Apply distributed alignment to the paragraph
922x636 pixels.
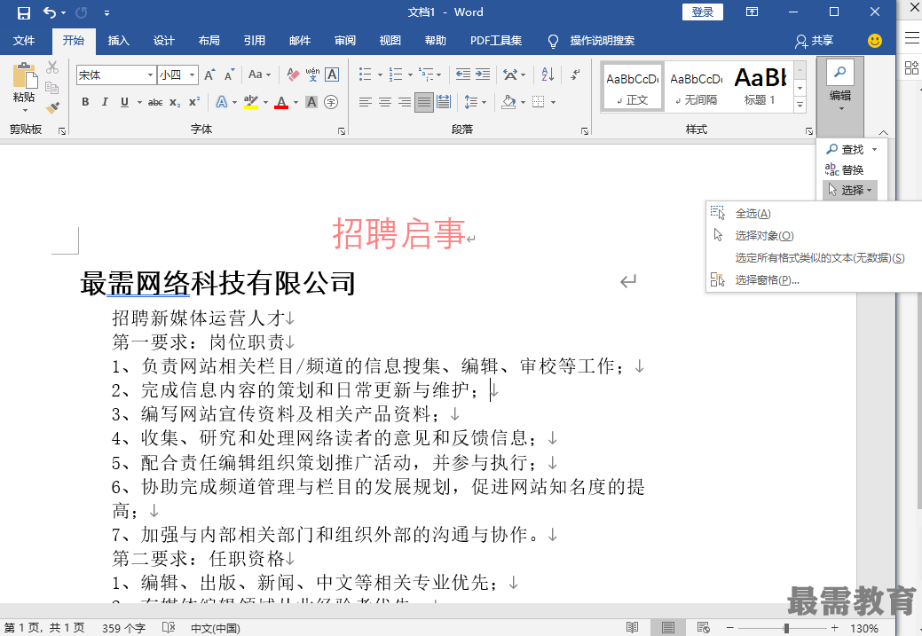[444, 102]
